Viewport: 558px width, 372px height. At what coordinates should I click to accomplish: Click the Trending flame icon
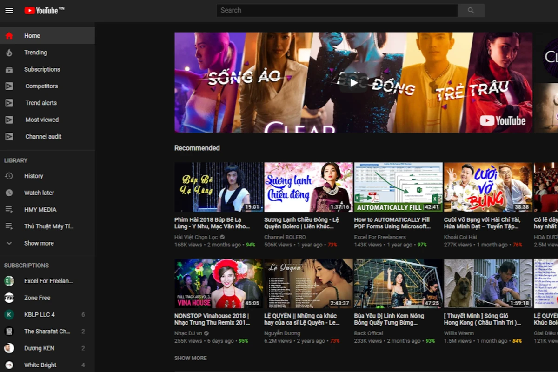pyautogui.click(x=9, y=53)
